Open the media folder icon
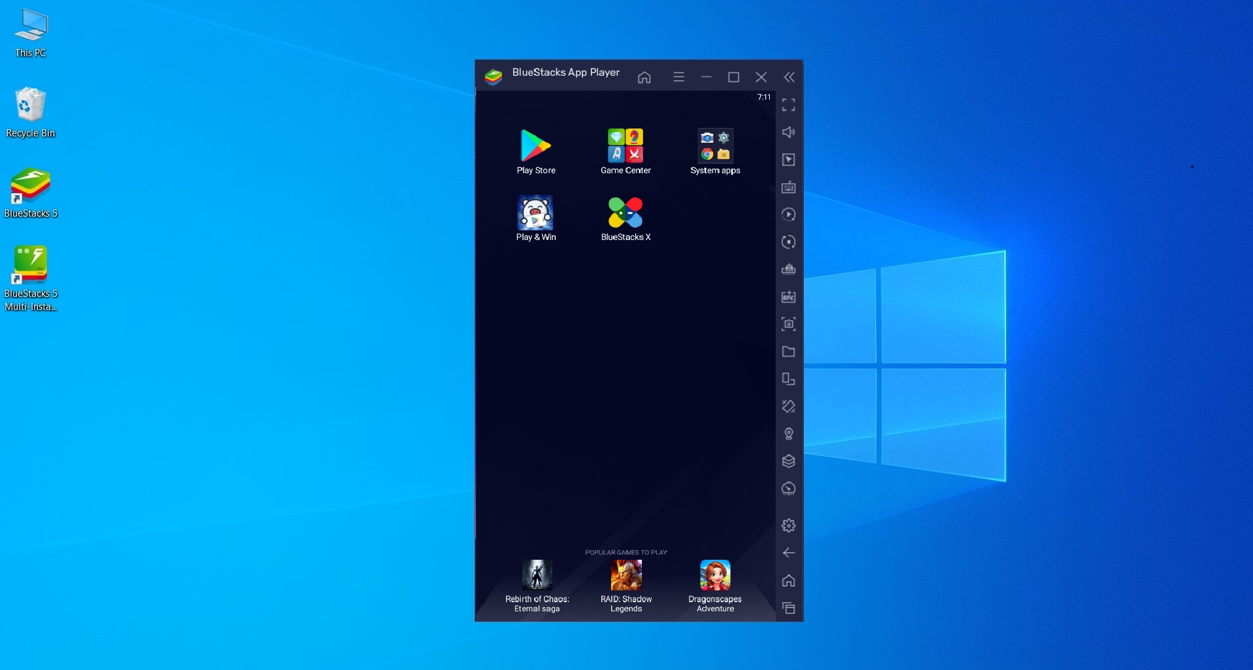The width and height of the screenshot is (1253, 670). (x=789, y=352)
